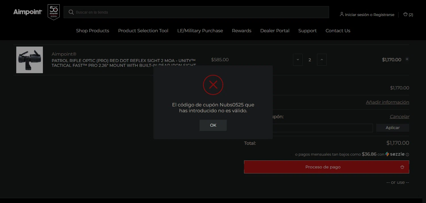Screen dimensions: 426x203
Task: Open Rewards menu item
Action: tap(242, 31)
